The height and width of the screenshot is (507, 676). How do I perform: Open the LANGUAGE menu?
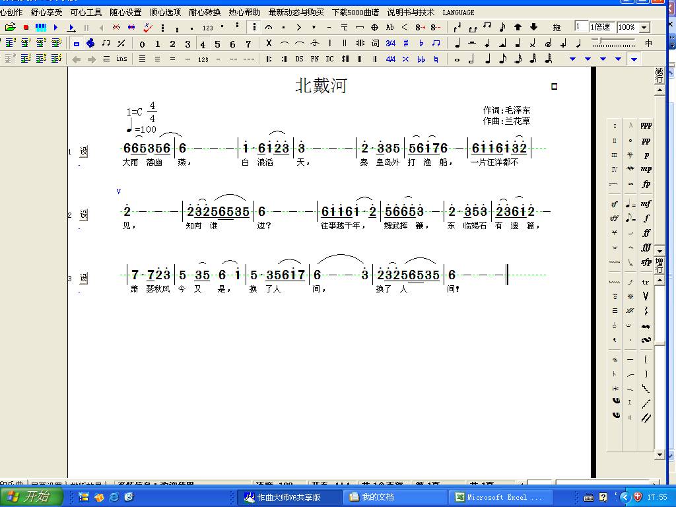click(x=458, y=13)
